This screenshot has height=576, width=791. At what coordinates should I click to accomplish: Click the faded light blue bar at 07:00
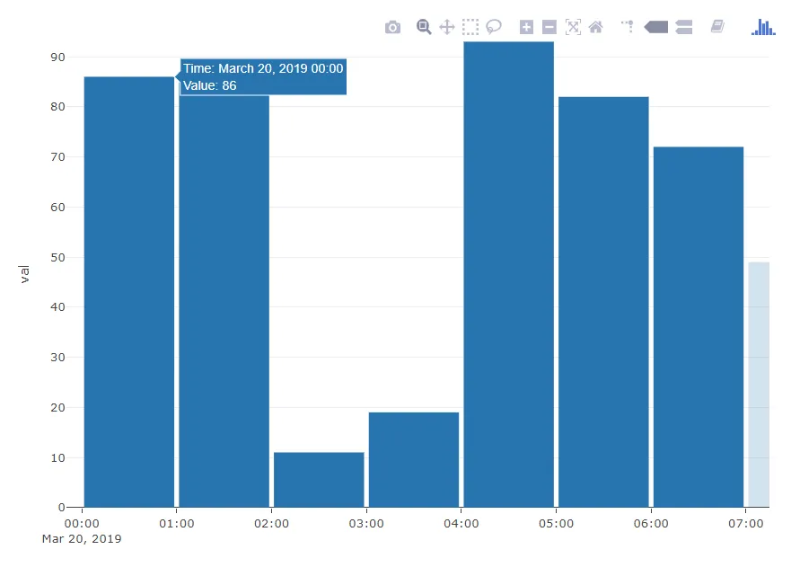pyautogui.click(x=759, y=385)
